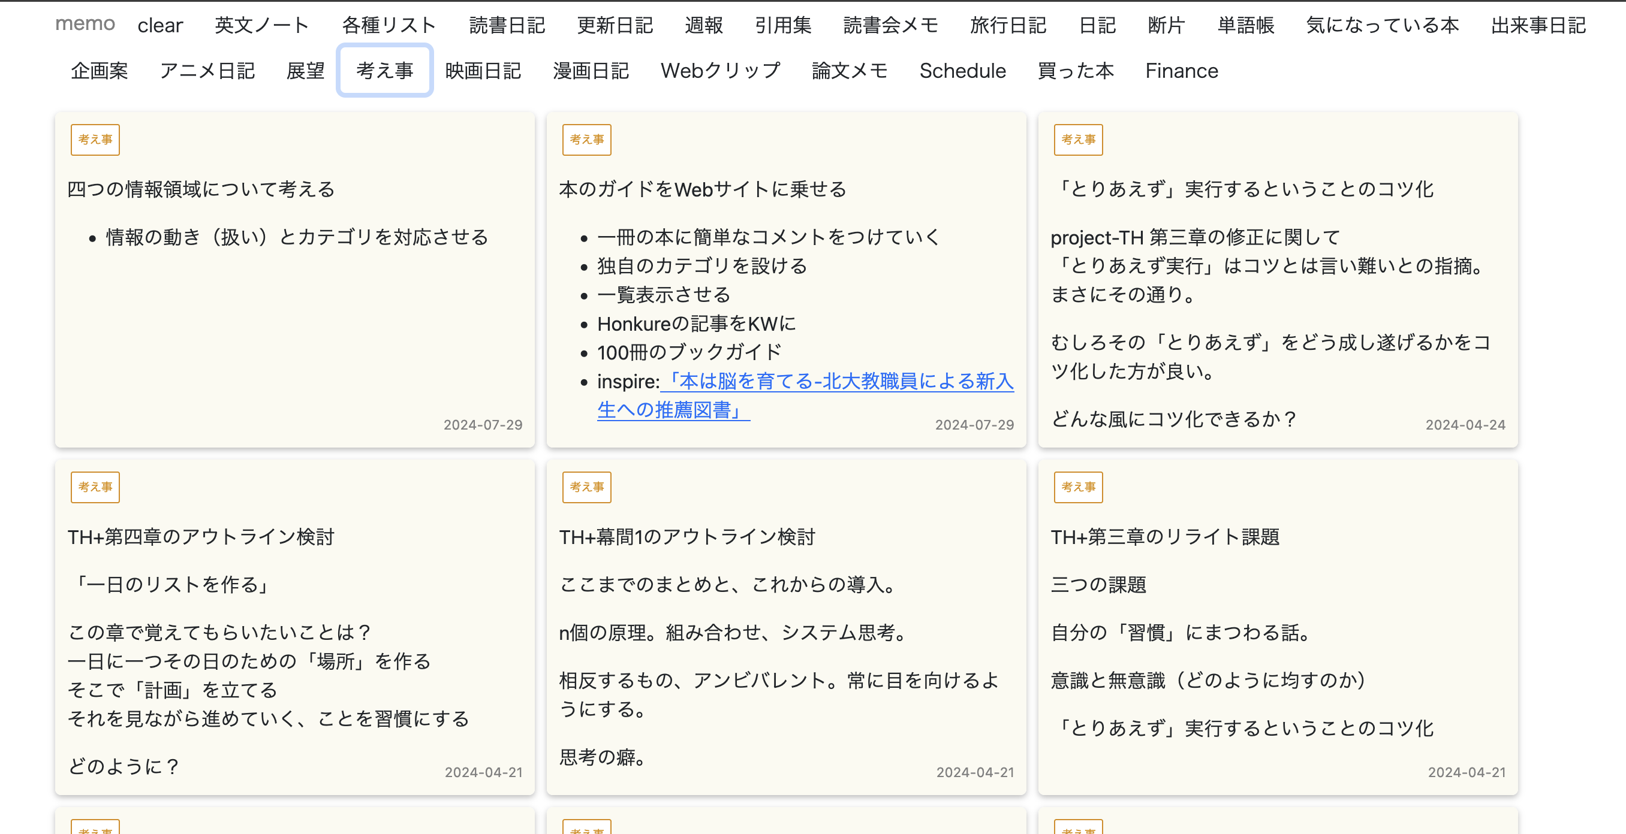Switch to the 読書日記 category
Viewport: 1626px width, 834px height.
point(507,25)
